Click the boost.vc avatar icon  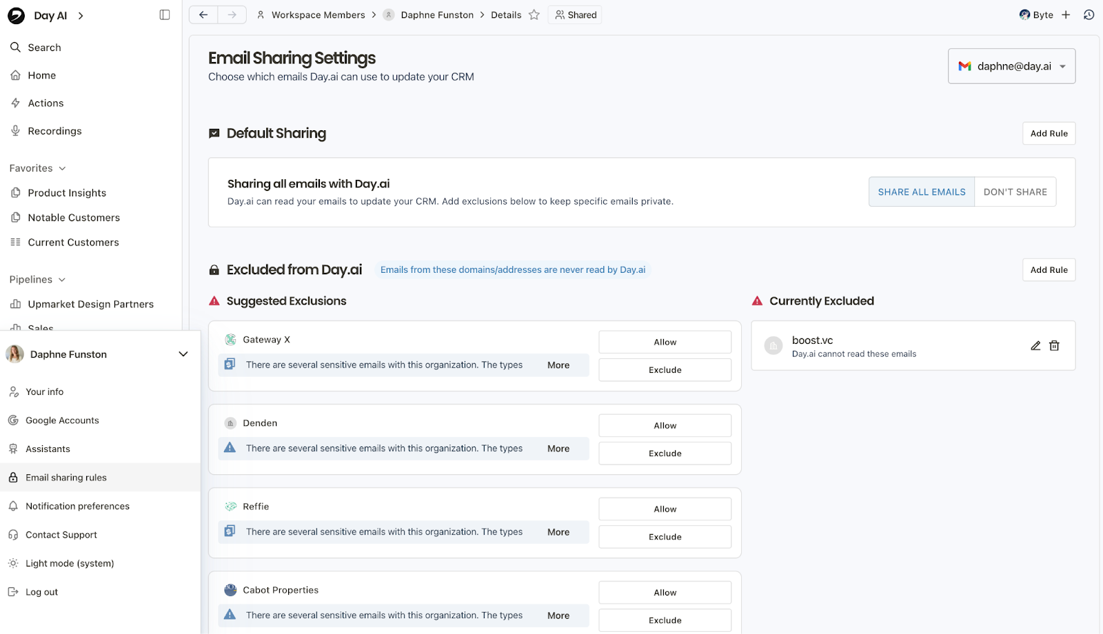click(773, 346)
